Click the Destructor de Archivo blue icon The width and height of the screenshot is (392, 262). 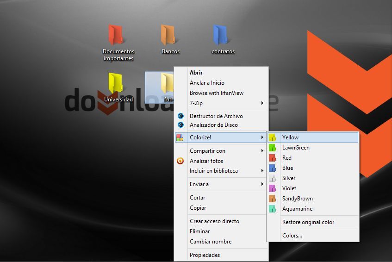pyautogui.click(x=180, y=116)
